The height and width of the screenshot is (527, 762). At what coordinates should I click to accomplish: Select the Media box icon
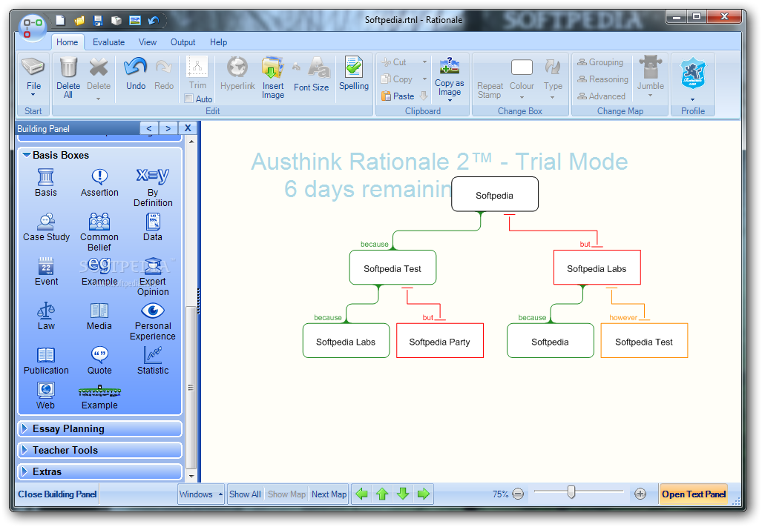[x=99, y=311]
